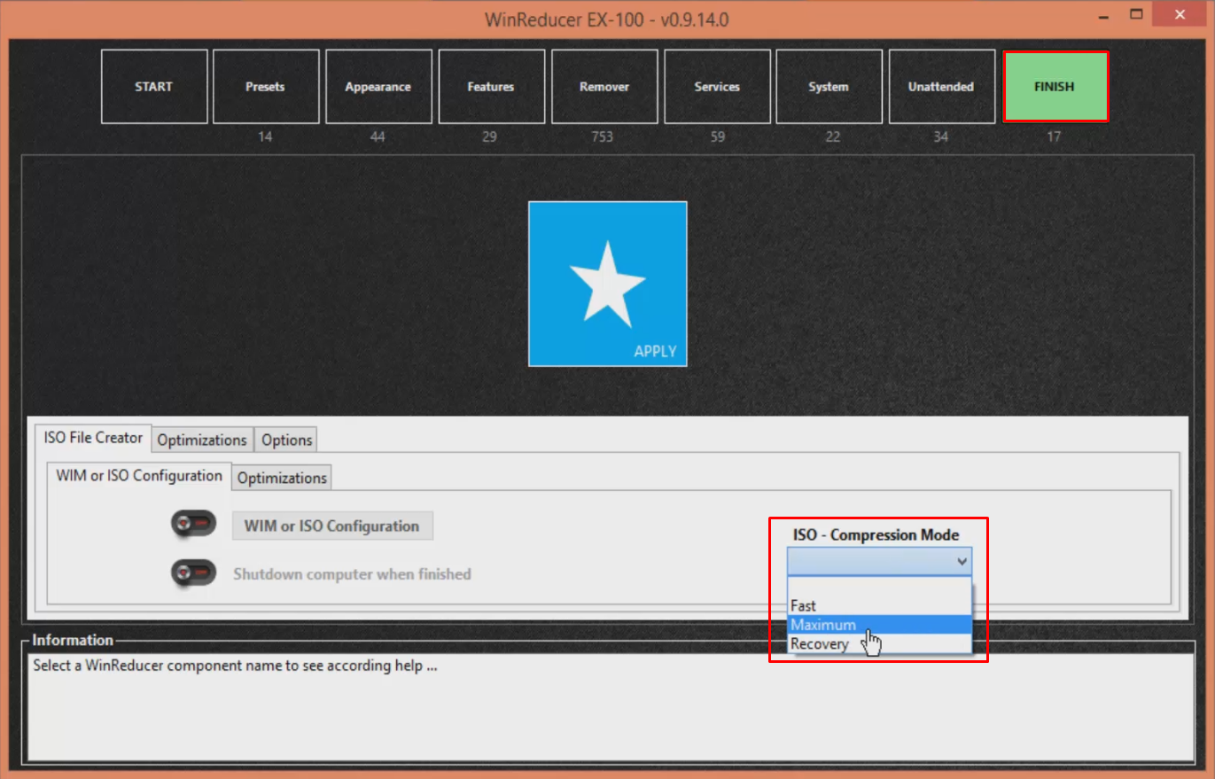This screenshot has height=779, width=1215.
Task: Choose Maximum compression mode option
Action: click(879, 625)
